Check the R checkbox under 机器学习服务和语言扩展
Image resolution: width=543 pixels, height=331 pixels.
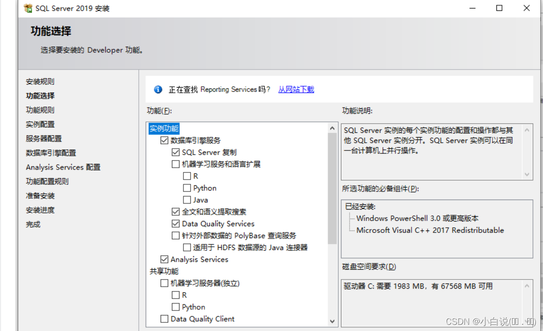(187, 176)
